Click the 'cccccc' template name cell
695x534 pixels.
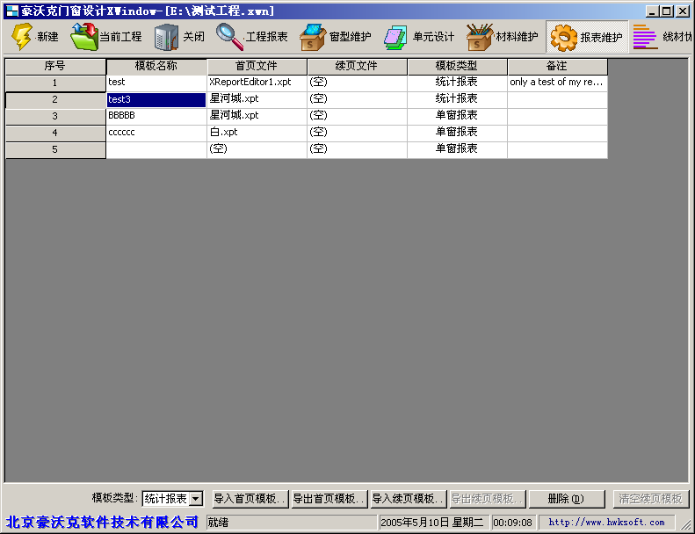tap(156, 133)
